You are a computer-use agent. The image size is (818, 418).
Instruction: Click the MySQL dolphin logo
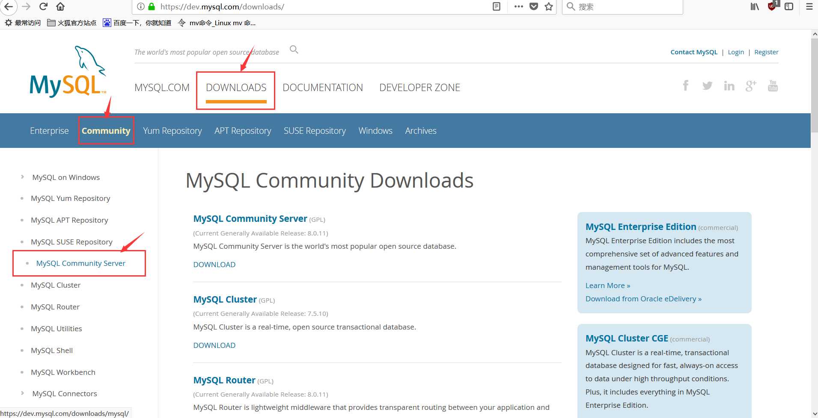point(68,71)
